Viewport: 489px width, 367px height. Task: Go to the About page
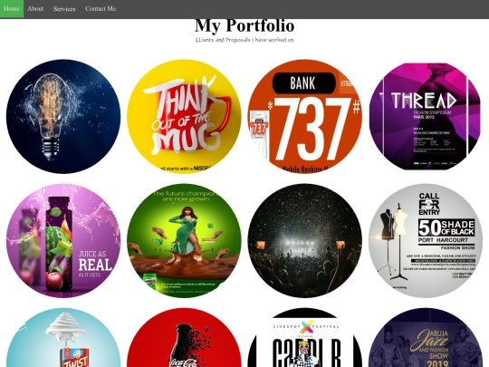(35, 9)
